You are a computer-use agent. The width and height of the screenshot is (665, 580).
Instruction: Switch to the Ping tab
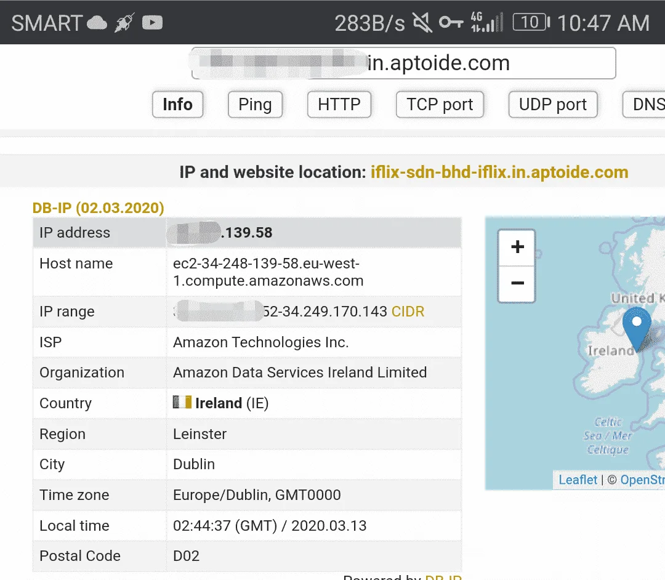(255, 104)
